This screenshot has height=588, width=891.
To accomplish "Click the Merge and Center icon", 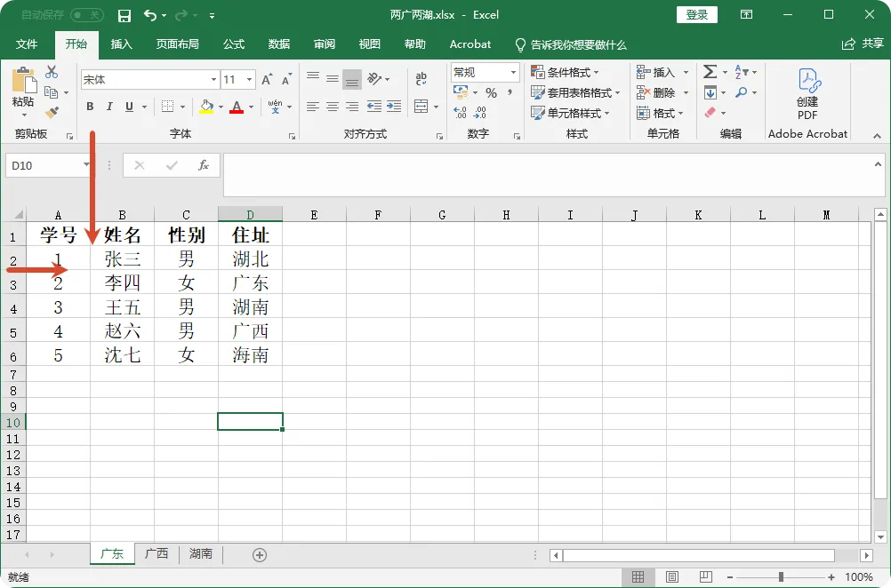I will (x=421, y=106).
